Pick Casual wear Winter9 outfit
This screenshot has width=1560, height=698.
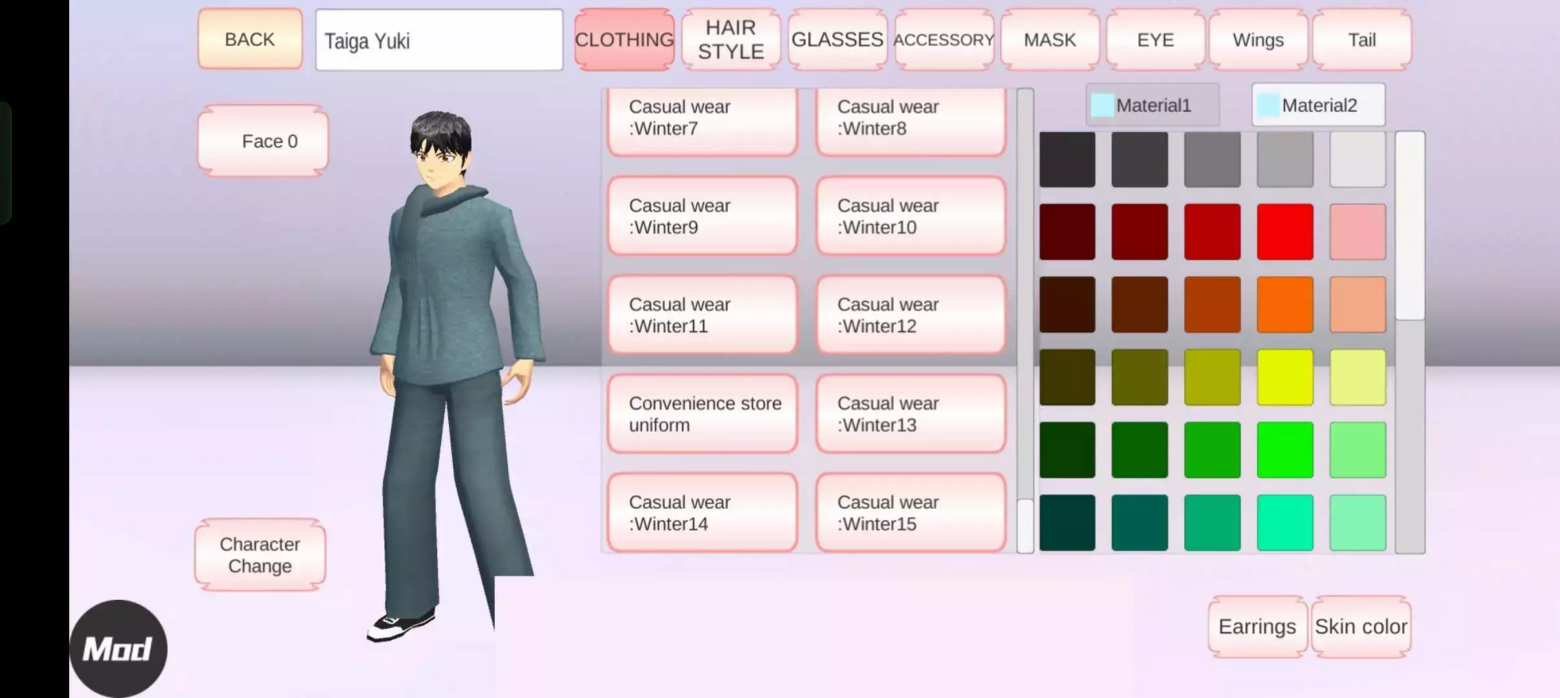[702, 216]
